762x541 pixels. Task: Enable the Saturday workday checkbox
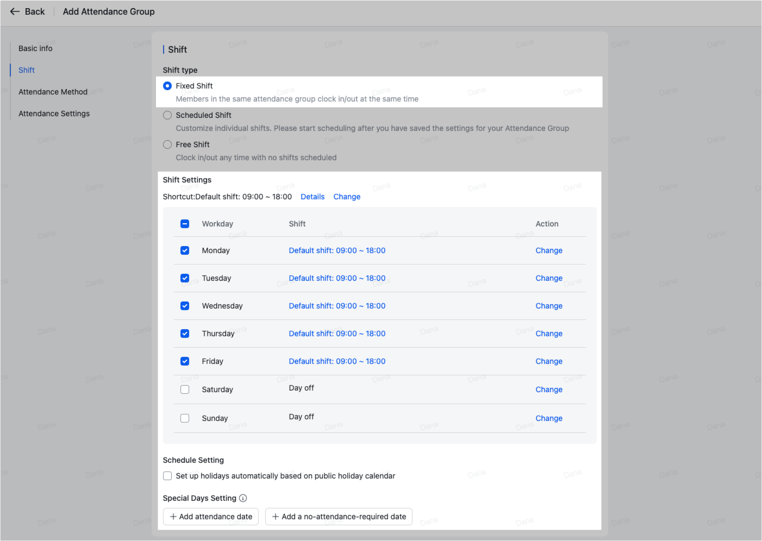[185, 389]
